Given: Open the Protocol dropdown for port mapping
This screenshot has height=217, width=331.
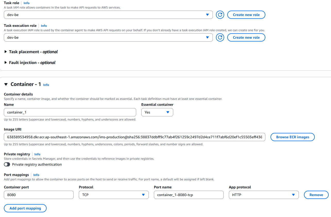Looking at the screenshot, I should (144, 195).
